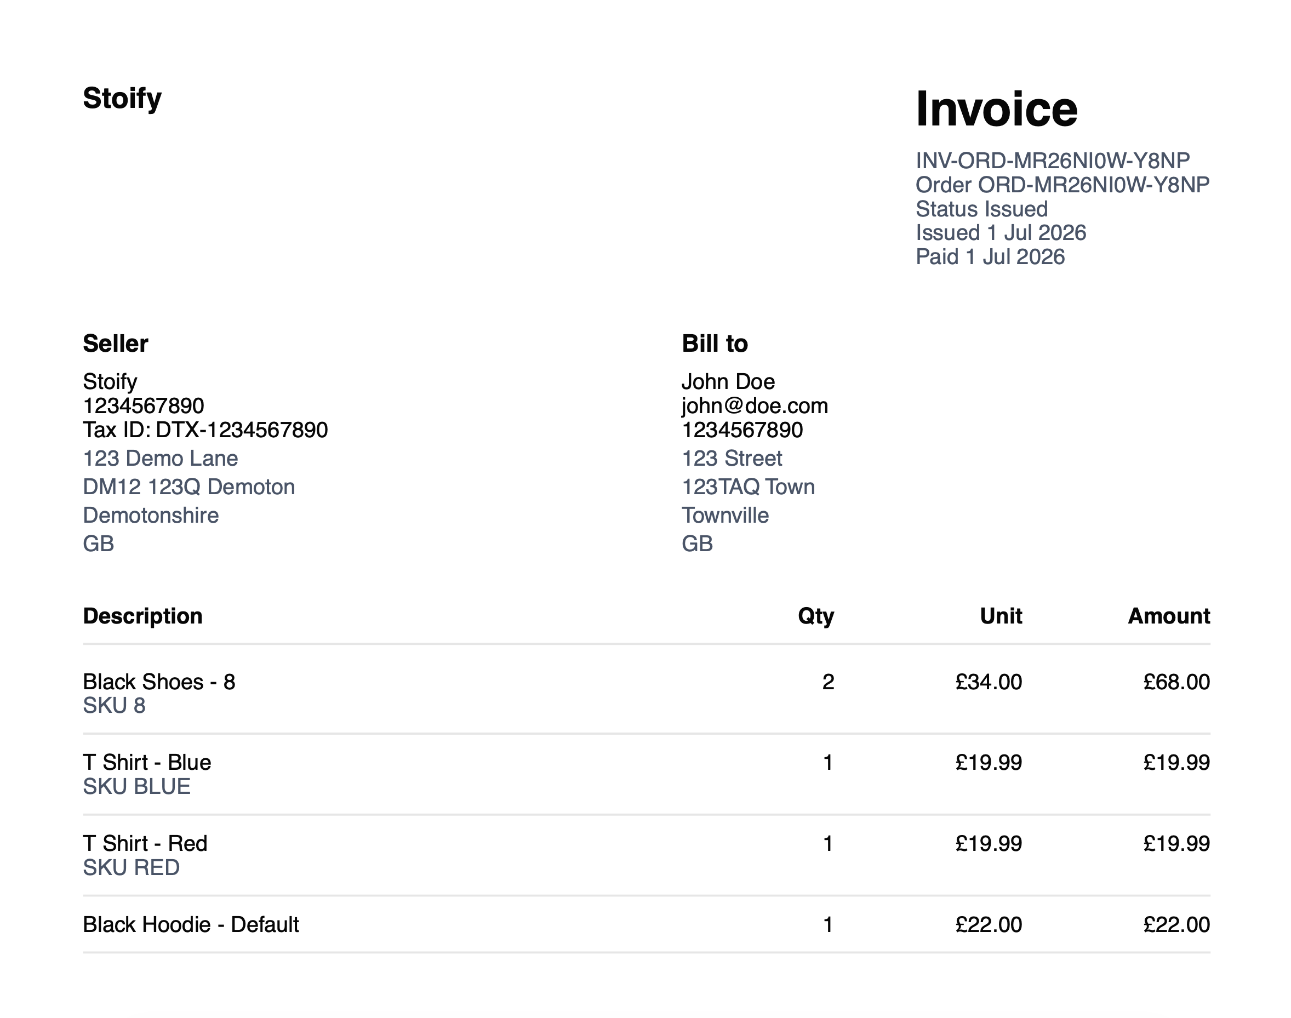Click the seller phone number 1234567890
This screenshot has height=1018, width=1291.
[x=144, y=406]
